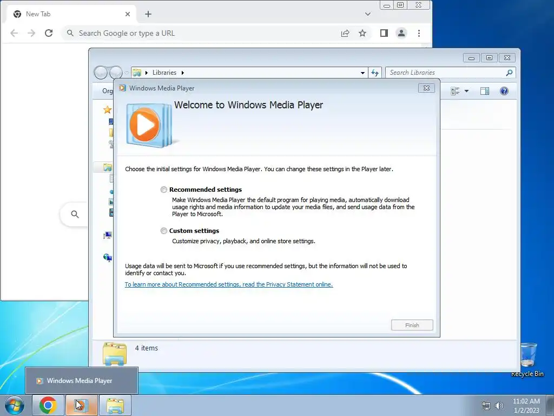Viewport: 554px width, 416px height.
Task: Click Windows Media Player taskbar button
Action: 82,405
